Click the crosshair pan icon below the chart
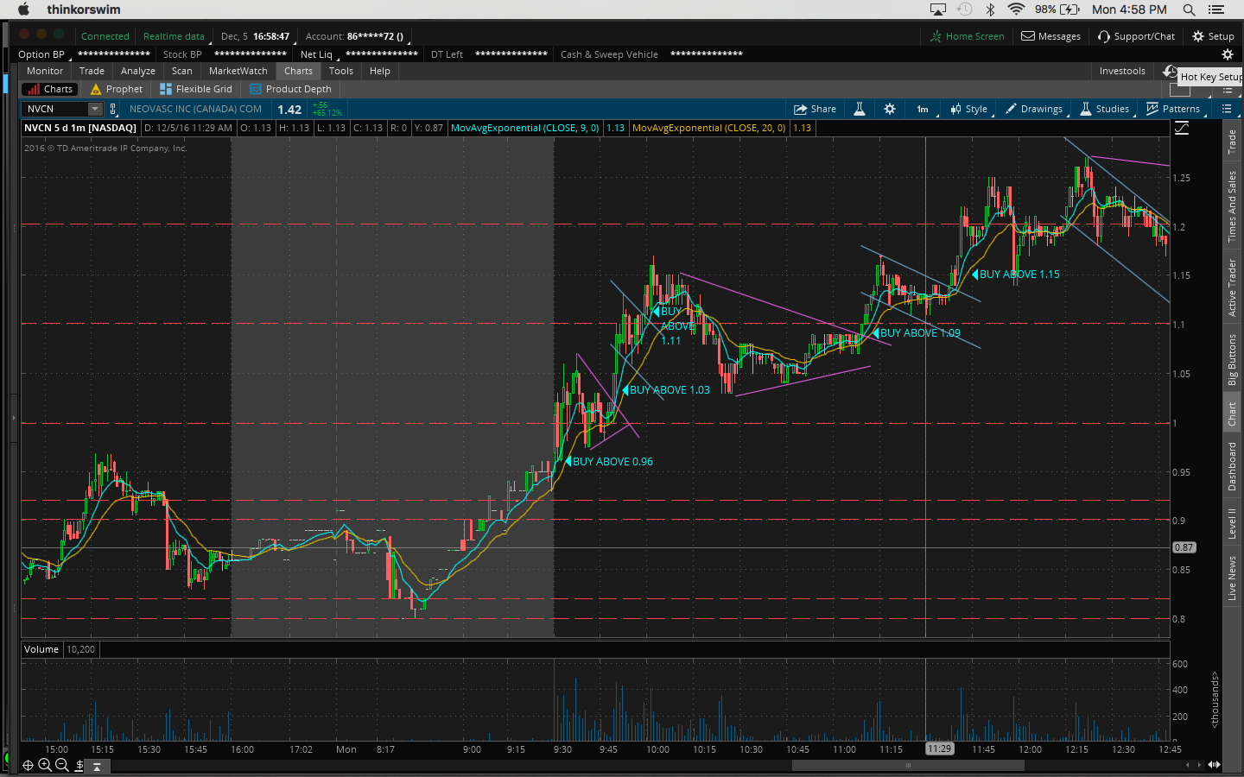This screenshot has height=777, width=1244. 28,765
